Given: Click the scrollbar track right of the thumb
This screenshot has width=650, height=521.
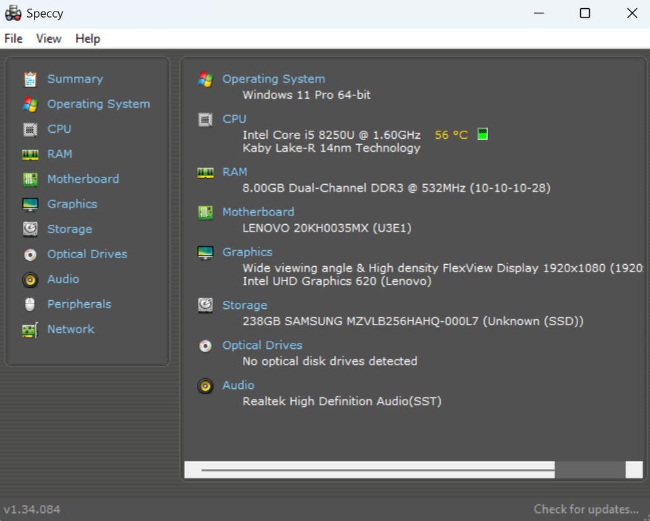Looking at the screenshot, I should pyautogui.click(x=590, y=470).
